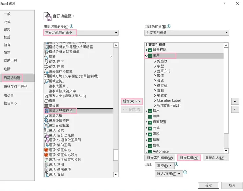Open the 不在功能區的命令 dropdown
The height and width of the screenshot is (191, 243).
click(x=81, y=33)
